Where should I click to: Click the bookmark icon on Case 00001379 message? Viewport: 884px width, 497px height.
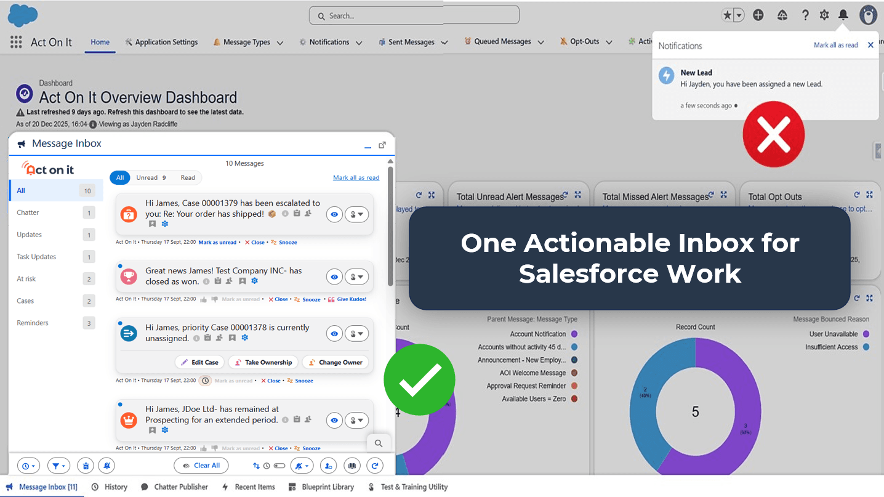click(x=152, y=224)
